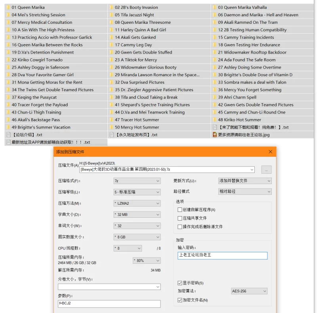Click folder icon for 17 Cammy Leg Day
Image resolution: width=317 pixels, height=313 pixels.
tap(111, 45)
